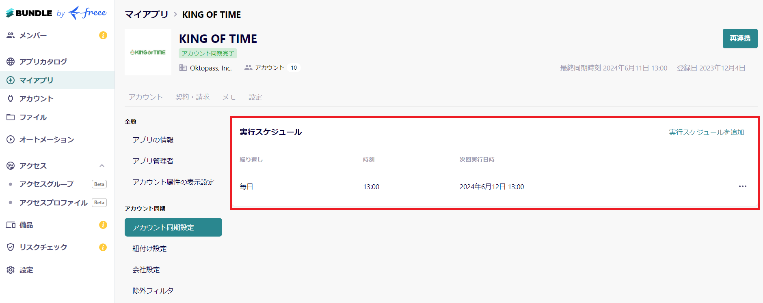Switch to the アカウント tab
This screenshot has width=763, height=303.
coord(146,97)
